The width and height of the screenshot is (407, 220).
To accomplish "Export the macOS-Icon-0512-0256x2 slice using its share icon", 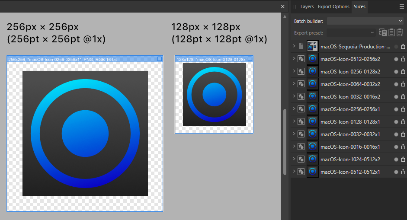I will pyautogui.click(x=403, y=59).
